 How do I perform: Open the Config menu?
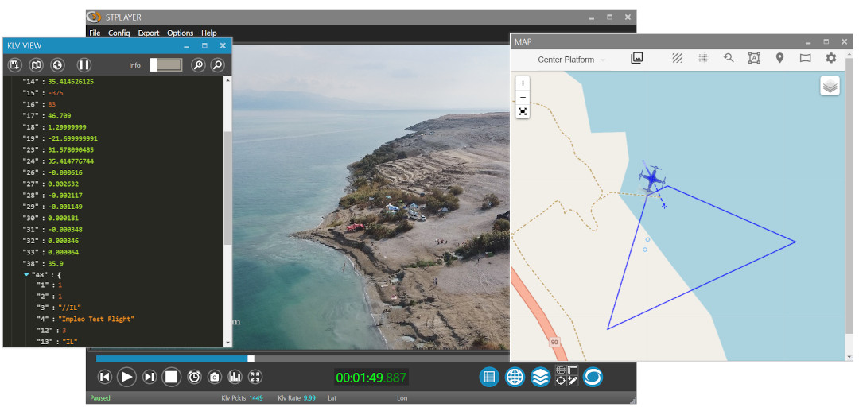119,33
